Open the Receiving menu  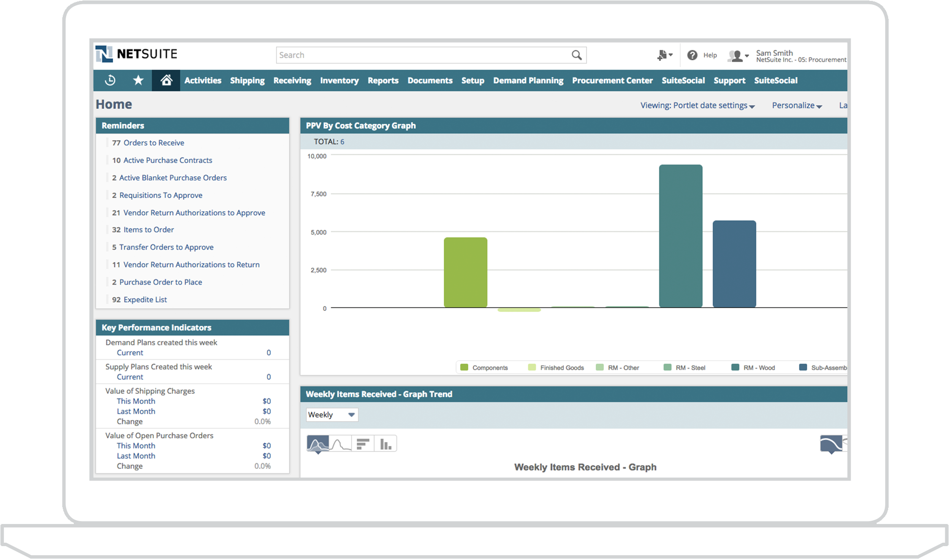point(292,80)
